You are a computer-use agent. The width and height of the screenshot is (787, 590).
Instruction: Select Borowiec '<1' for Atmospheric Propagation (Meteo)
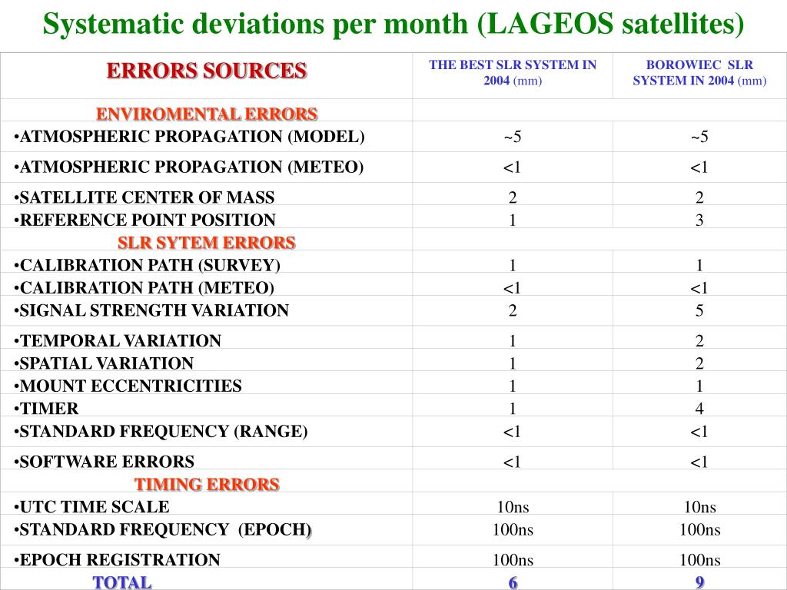click(x=699, y=167)
